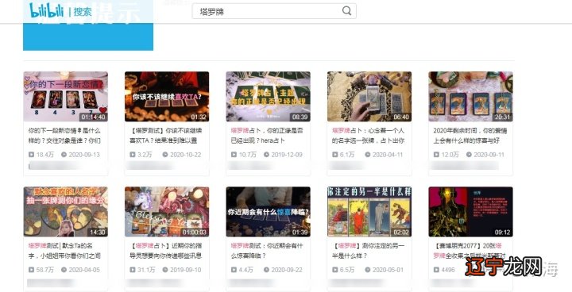Image resolution: width=572 pixels, height=292 pixels.
Task: Click the 02:02 duration badge
Action: (401, 232)
